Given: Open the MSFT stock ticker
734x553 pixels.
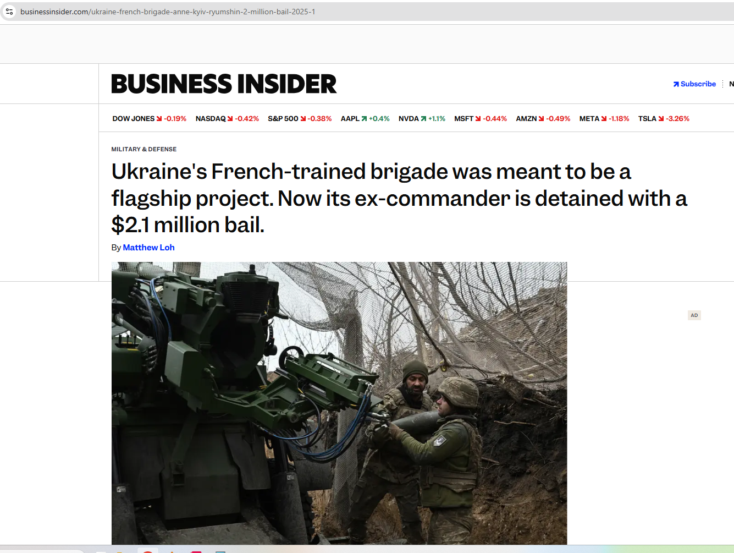Looking at the screenshot, I should click(481, 118).
